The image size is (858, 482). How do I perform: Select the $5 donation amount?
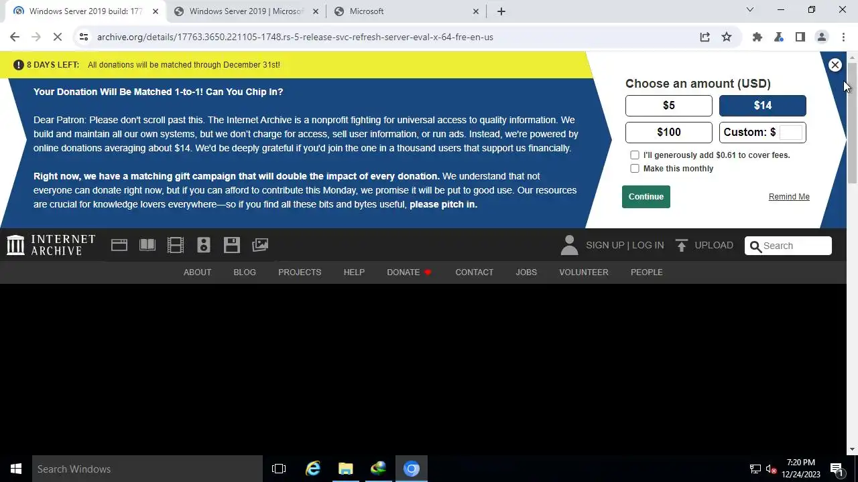[669, 105]
